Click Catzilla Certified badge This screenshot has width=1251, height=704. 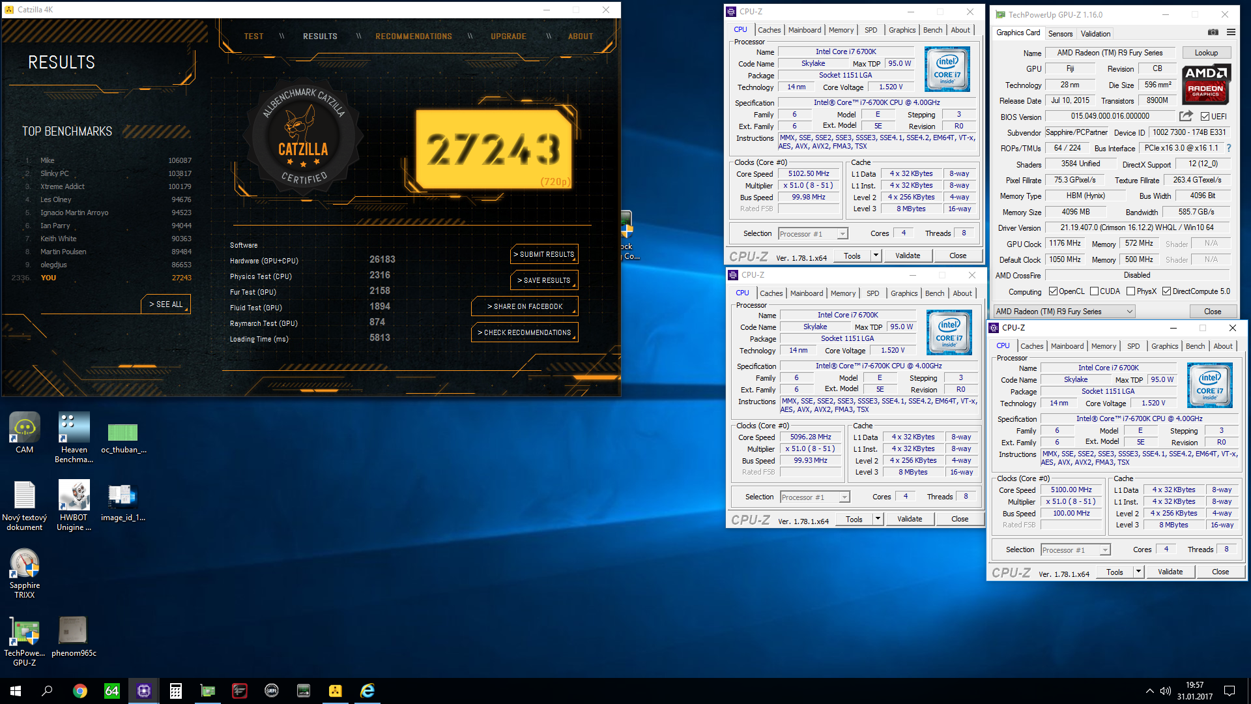303,137
